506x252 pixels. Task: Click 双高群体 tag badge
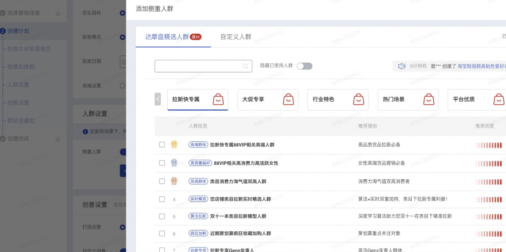pyautogui.click(x=198, y=181)
